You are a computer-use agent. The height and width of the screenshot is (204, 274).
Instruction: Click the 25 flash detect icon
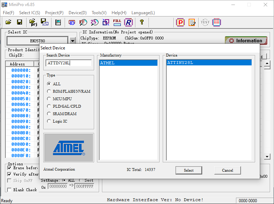point(95,22)
